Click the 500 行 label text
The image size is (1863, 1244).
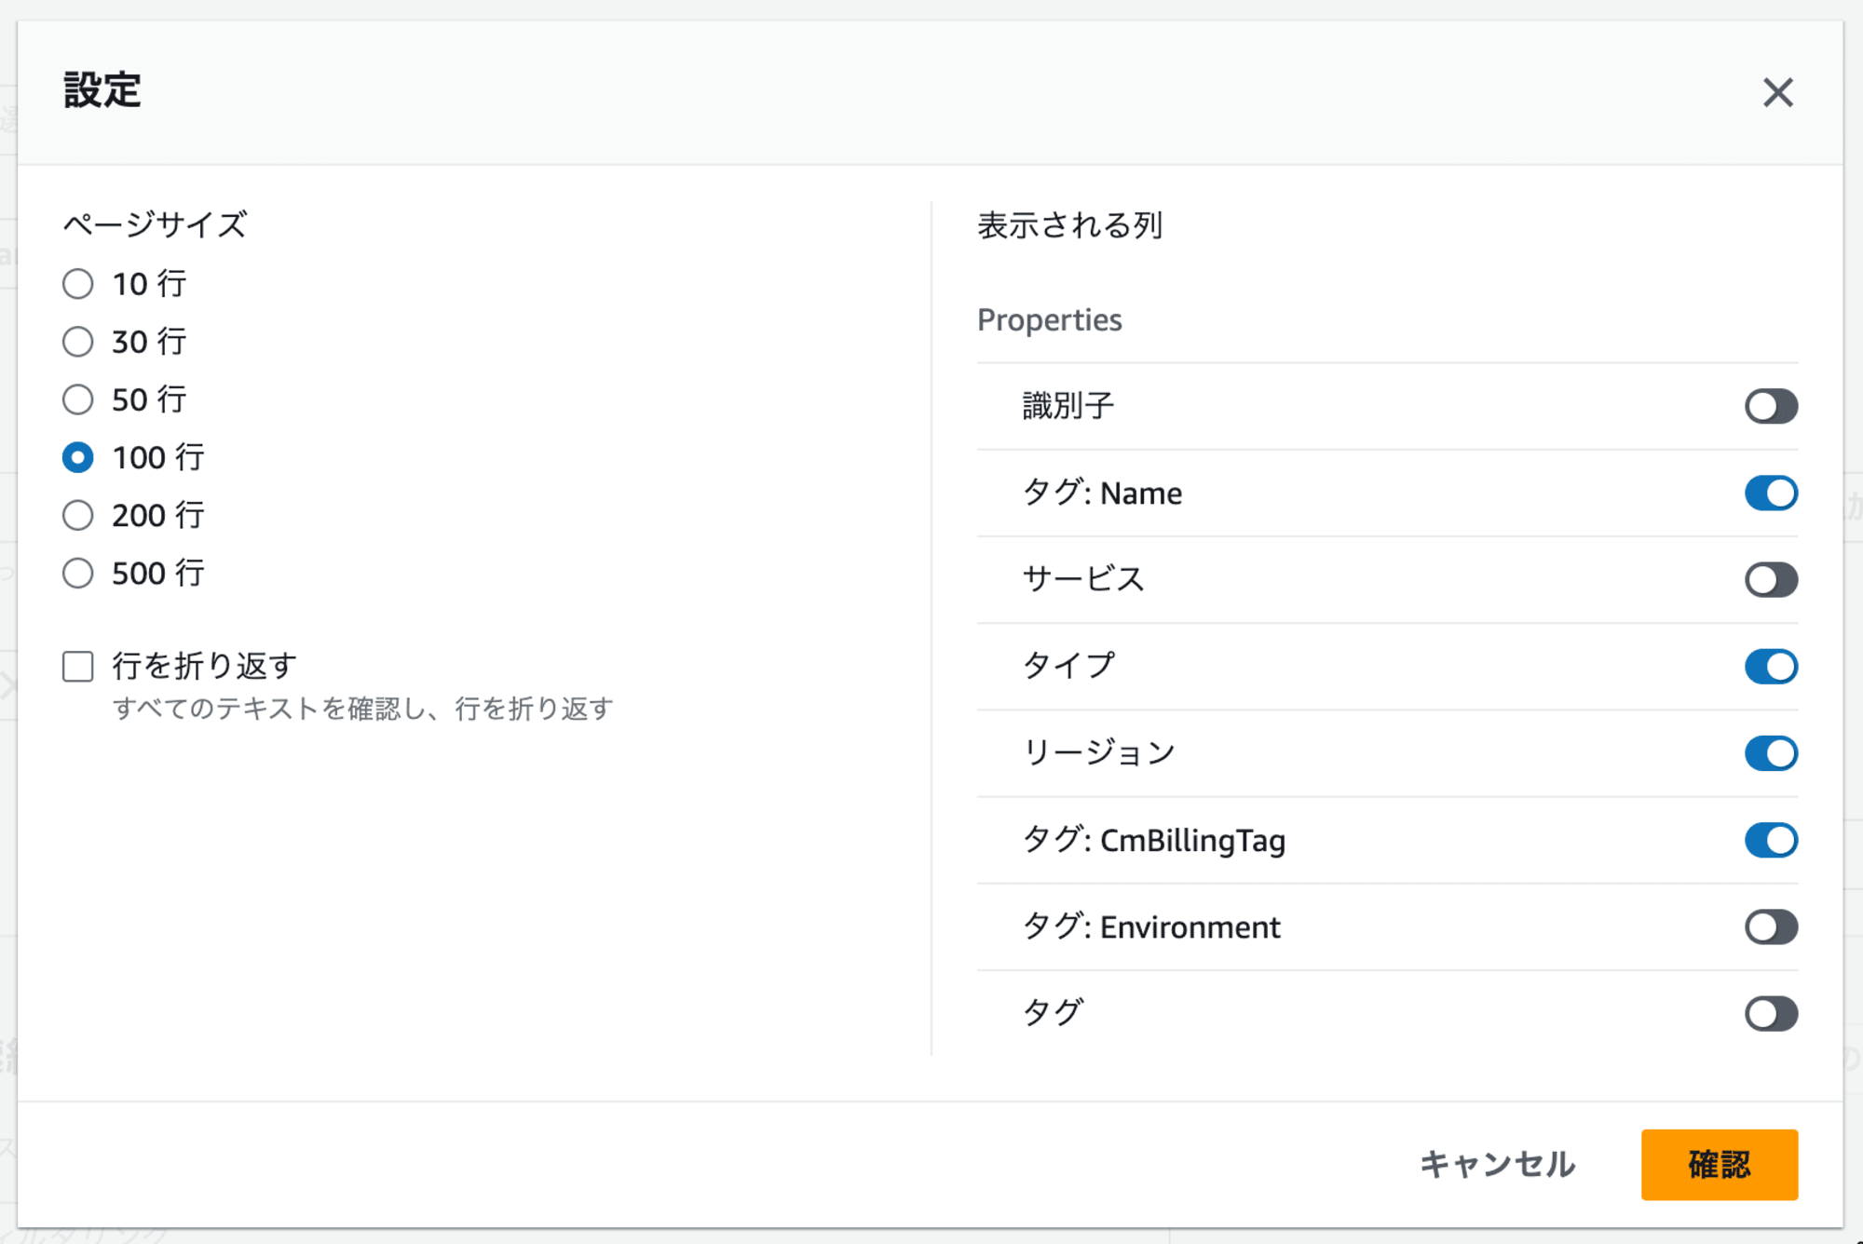click(x=158, y=573)
